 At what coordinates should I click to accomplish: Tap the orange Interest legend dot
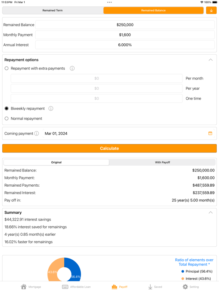tap(182, 279)
